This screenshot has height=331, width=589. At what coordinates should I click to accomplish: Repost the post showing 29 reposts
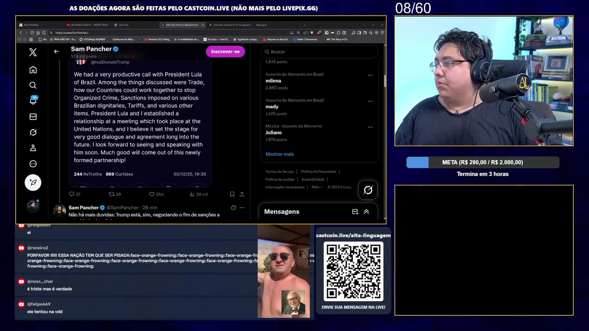coord(115,194)
